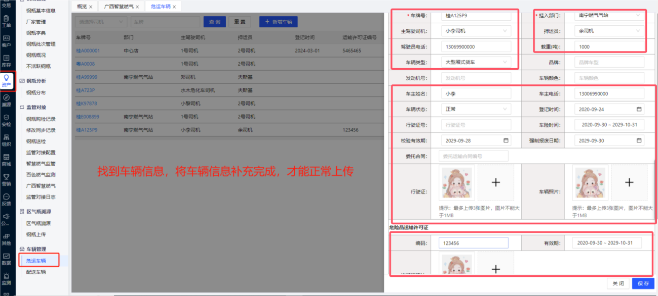Viewport: 658px width, 296px height.
Task: Open the 车辆类型 dropdown
Action: 476,62
